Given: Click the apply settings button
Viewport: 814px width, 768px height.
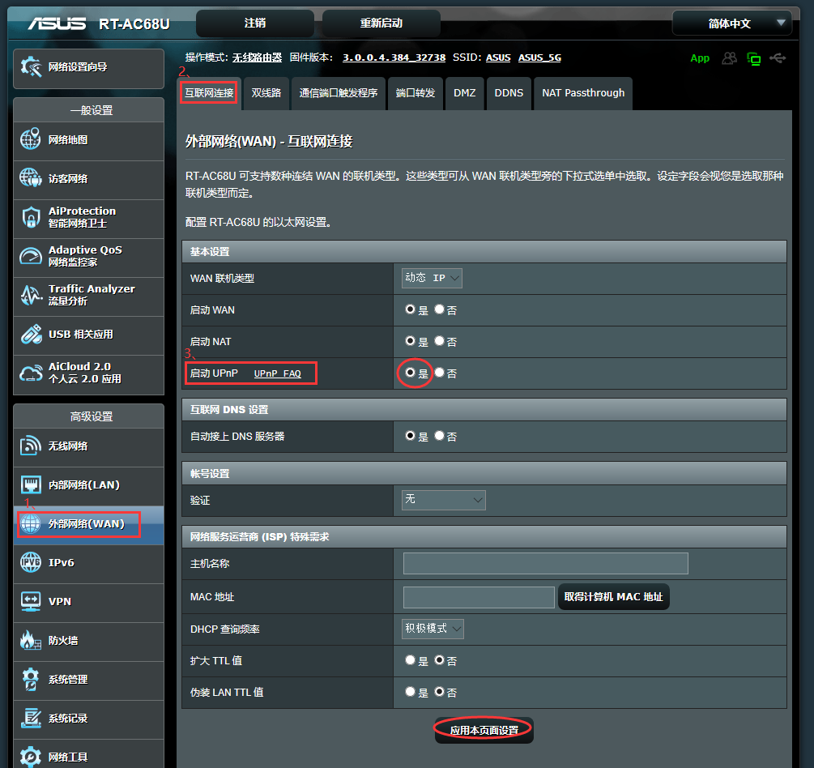Looking at the screenshot, I should click(x=483, y=730).
